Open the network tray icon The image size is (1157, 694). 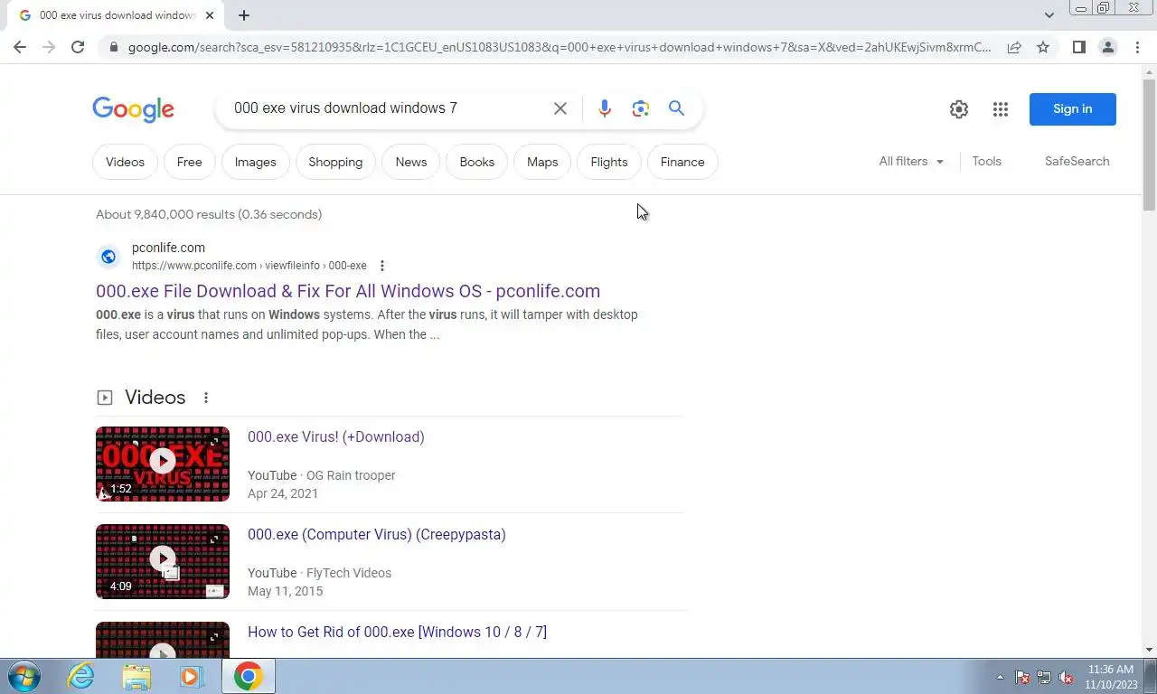(x=1044, y=677)
